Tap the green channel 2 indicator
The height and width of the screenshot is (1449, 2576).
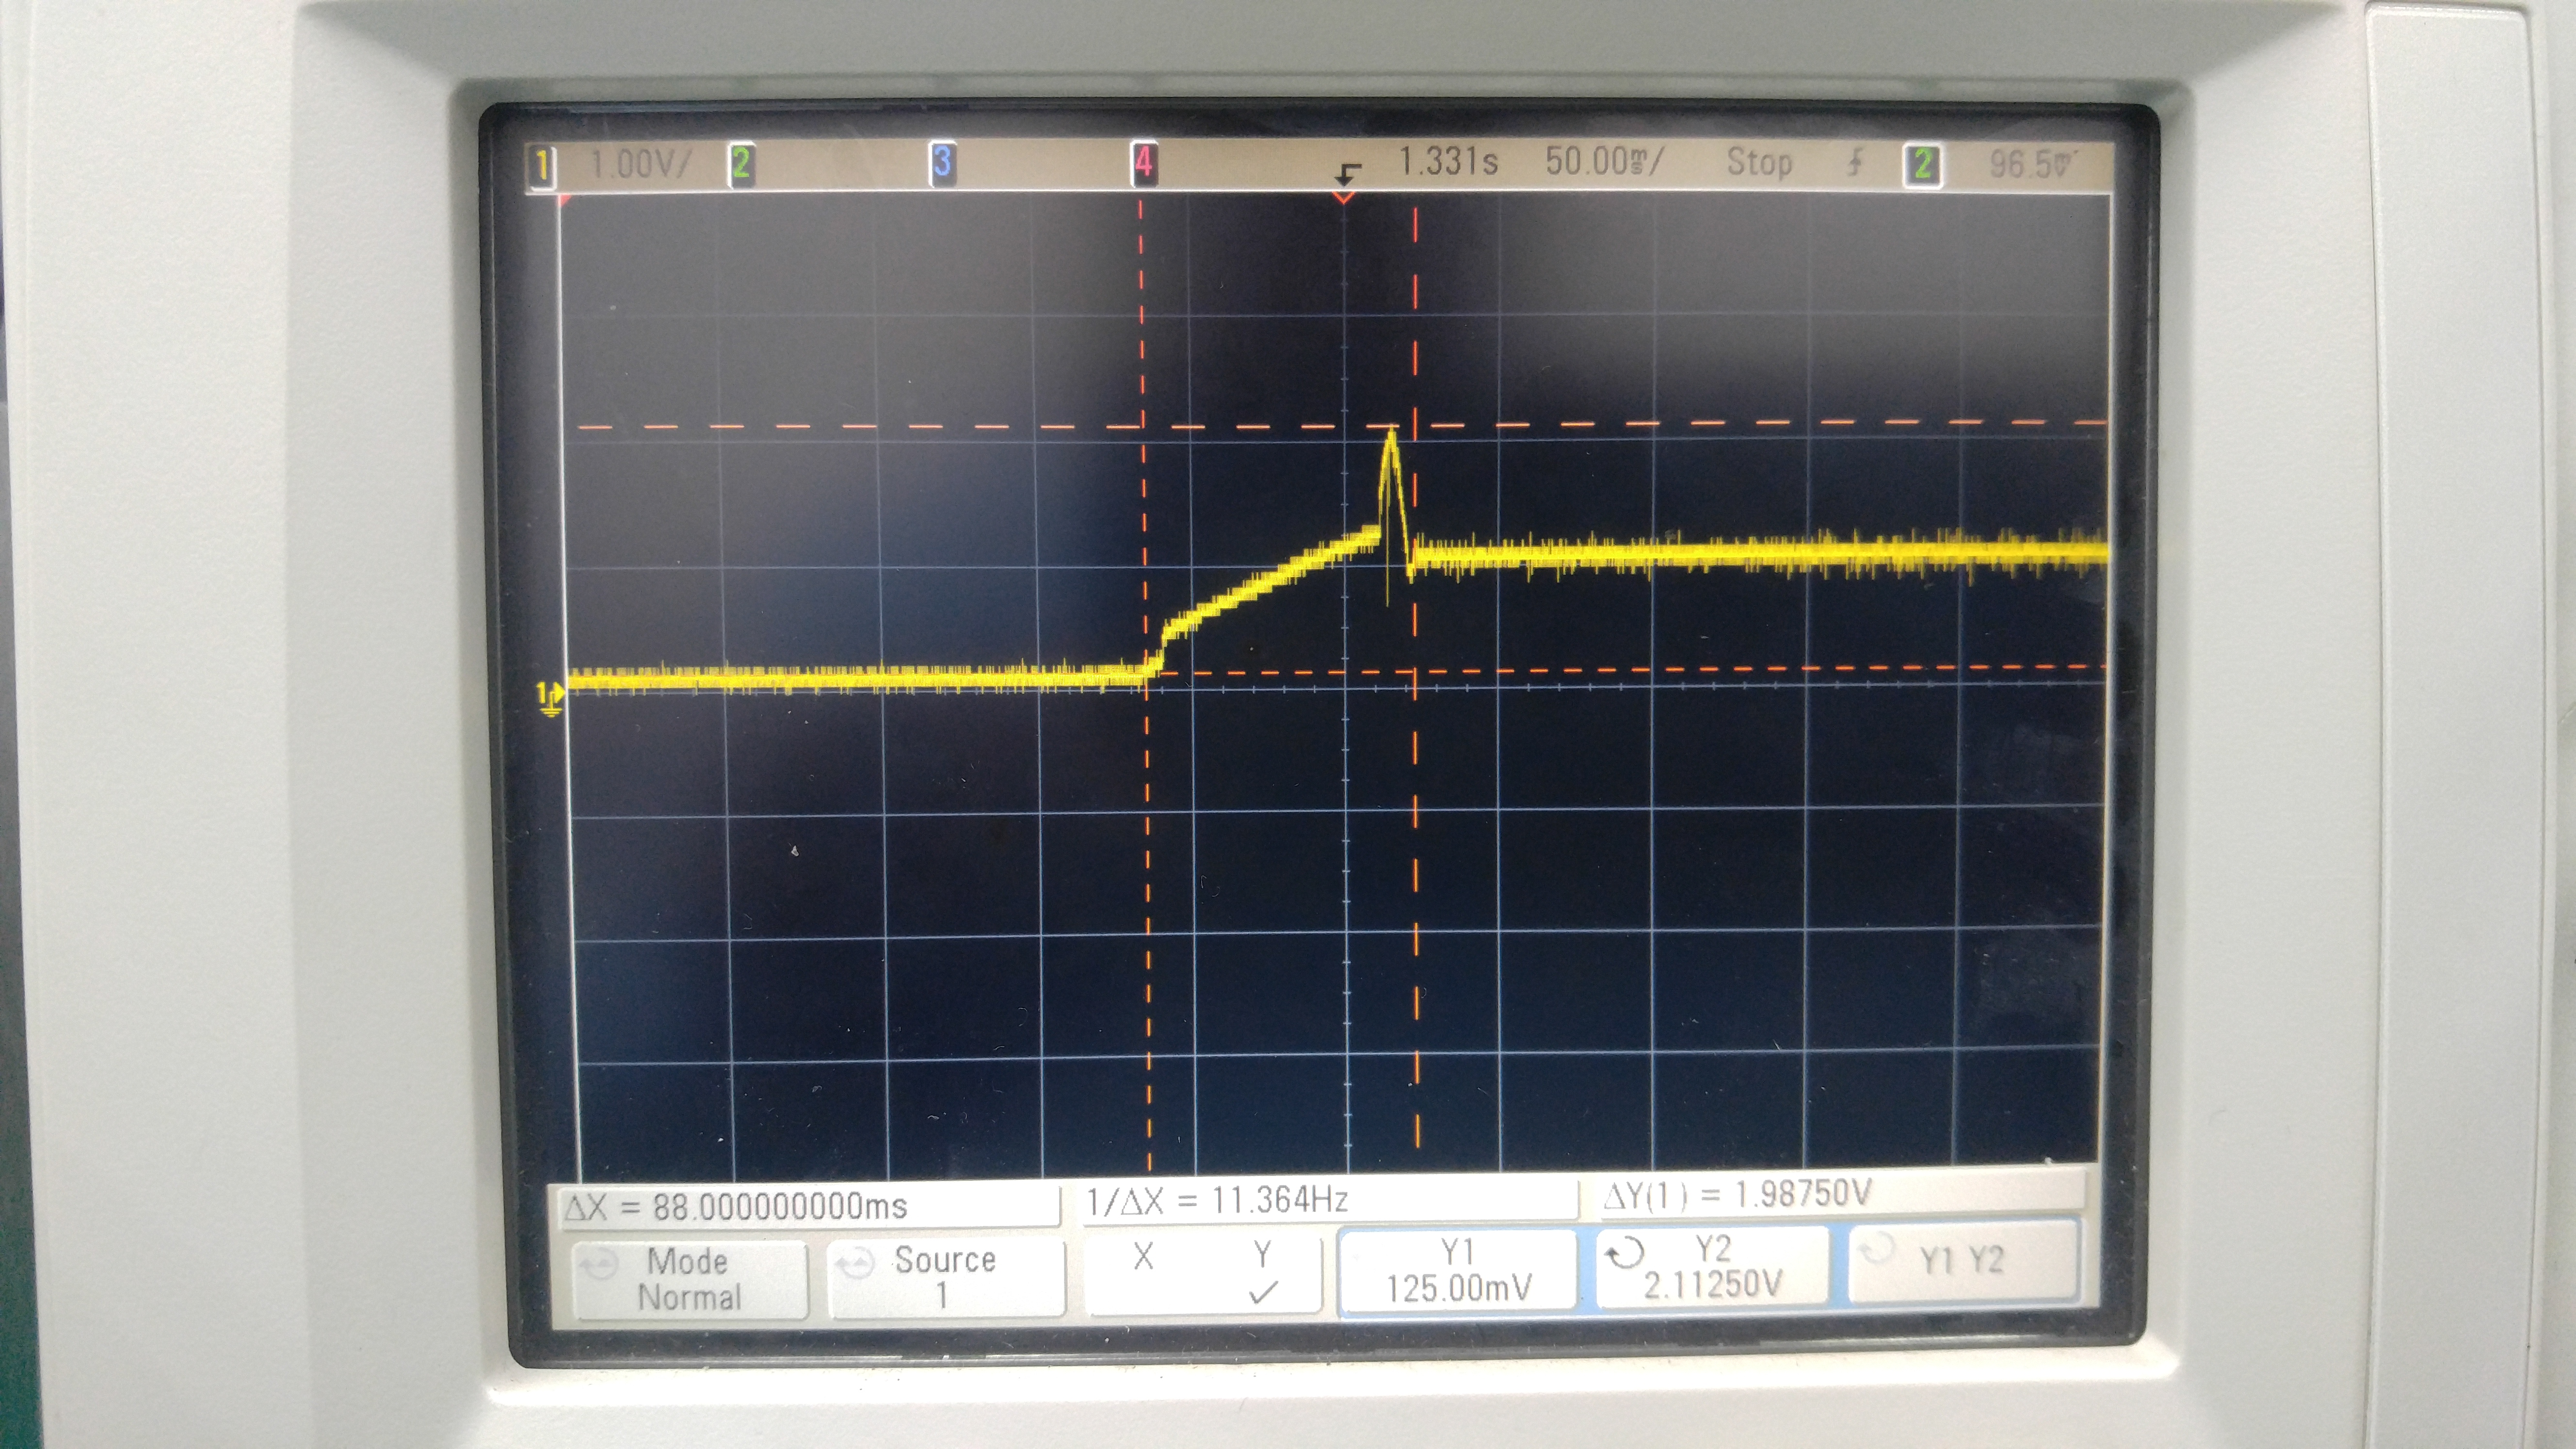pyautogui.click(x=740, y=163)
